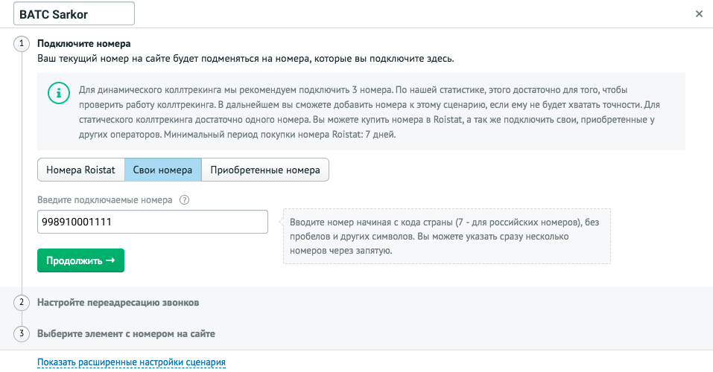
Task: Click the country code hint text box
Action: 446,237
